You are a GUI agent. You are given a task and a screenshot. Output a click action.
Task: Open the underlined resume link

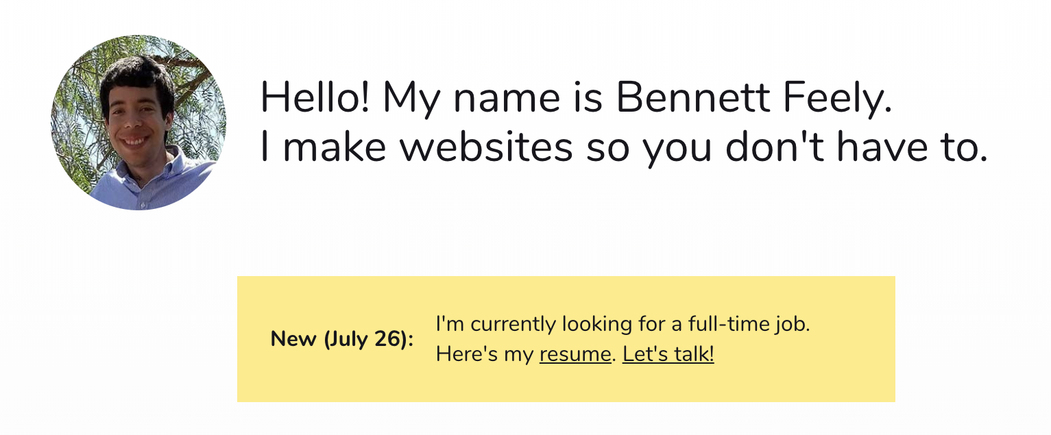[575, 354]
